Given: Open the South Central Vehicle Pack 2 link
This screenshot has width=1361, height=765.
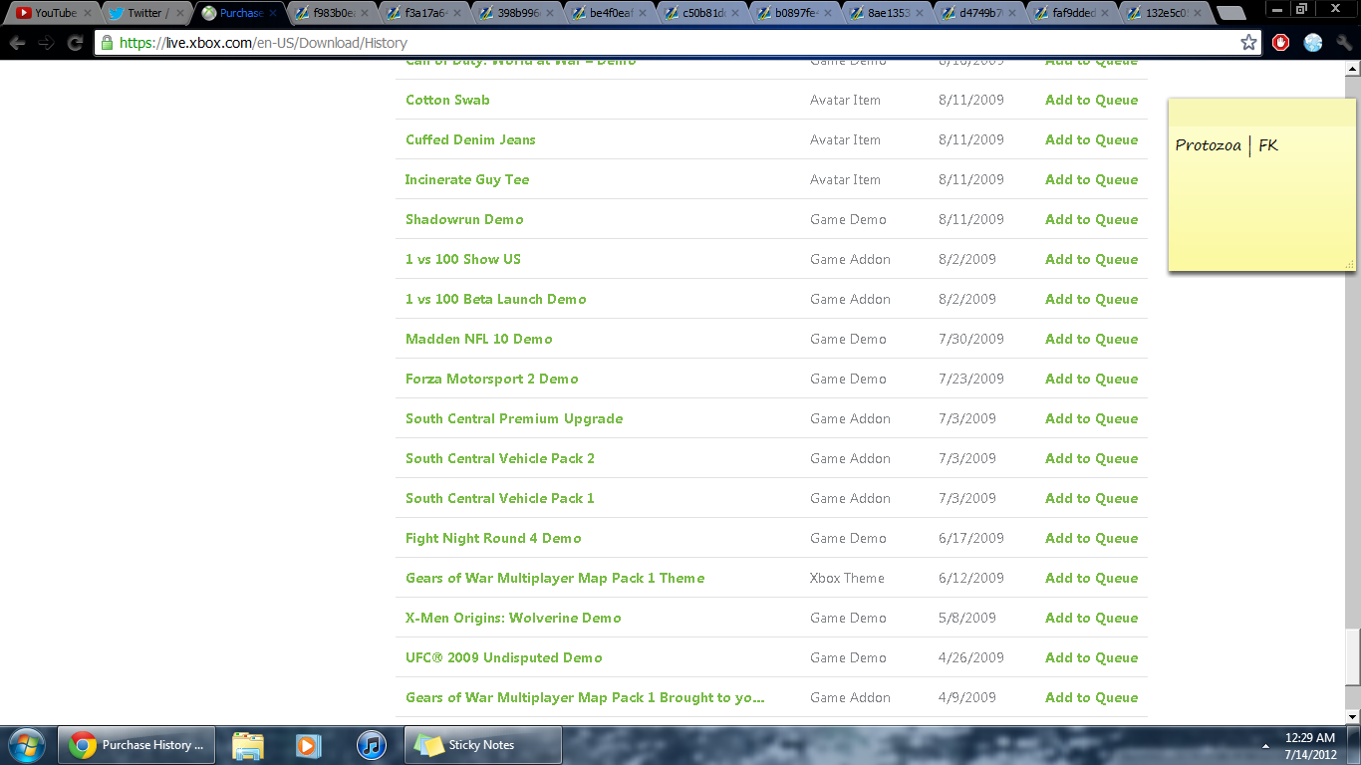Looking at the screenshot, I should [500, 458].
